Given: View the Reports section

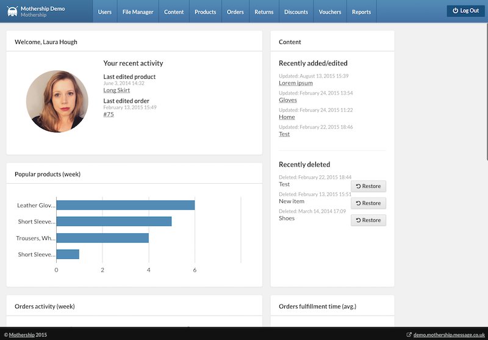Looking at the screenshot, I should click(361, 12).
